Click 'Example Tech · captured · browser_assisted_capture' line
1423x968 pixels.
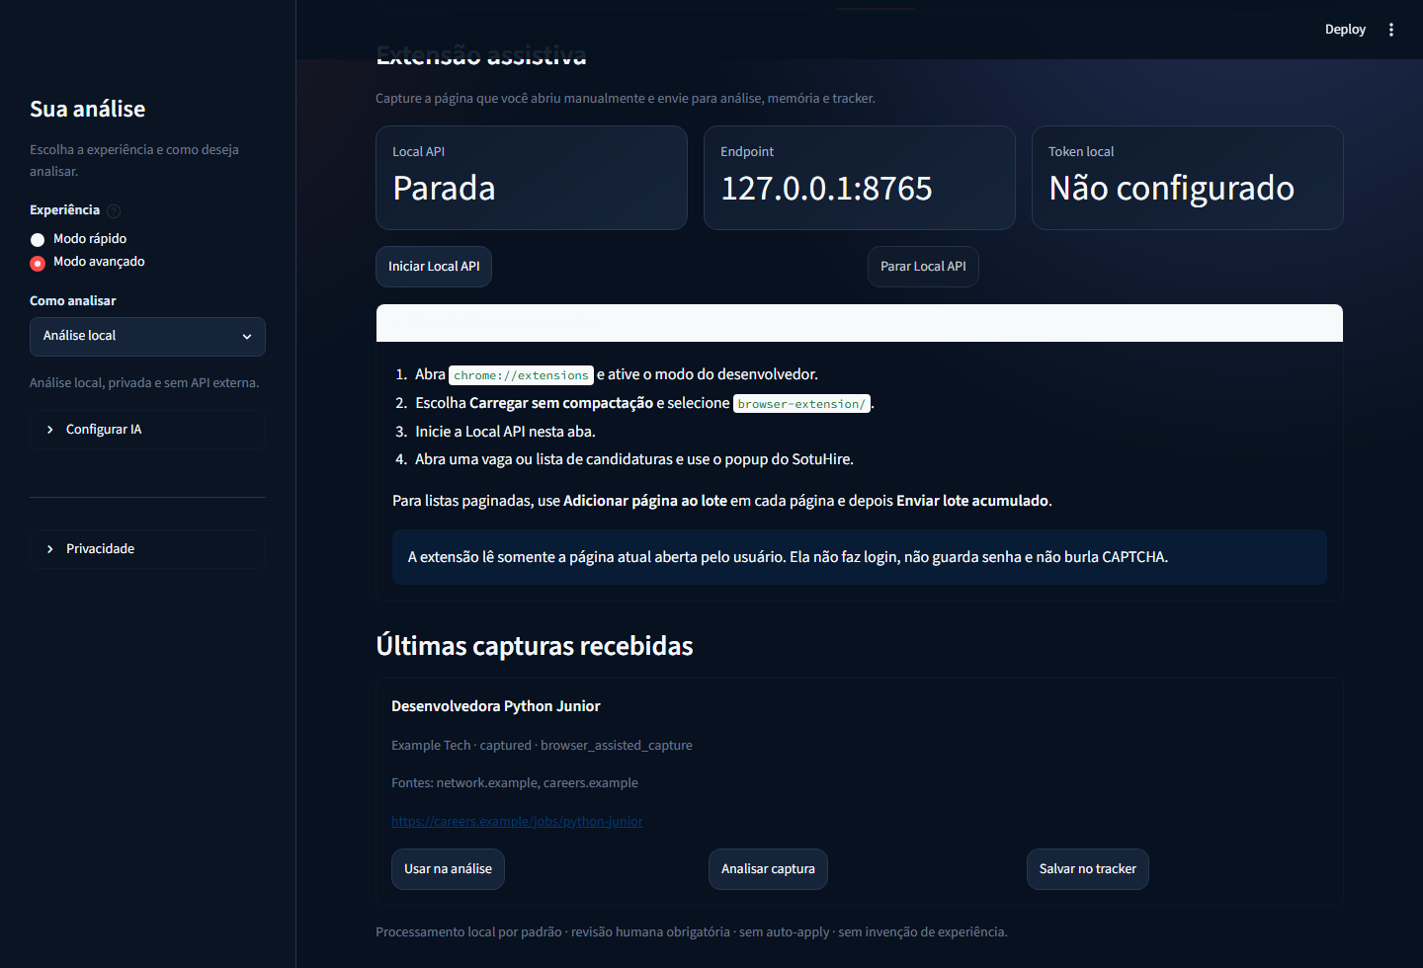pyautogui.click(x=542, y=746)
